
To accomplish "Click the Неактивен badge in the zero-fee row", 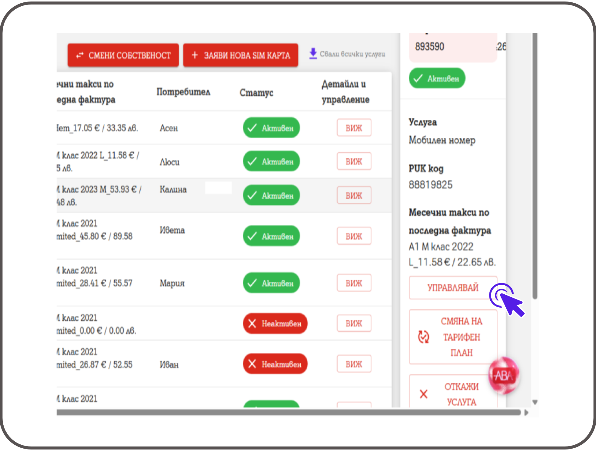I will pos(275,324).
